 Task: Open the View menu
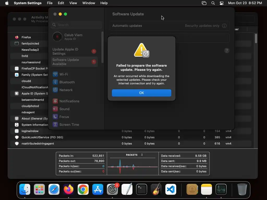(73, 3)
